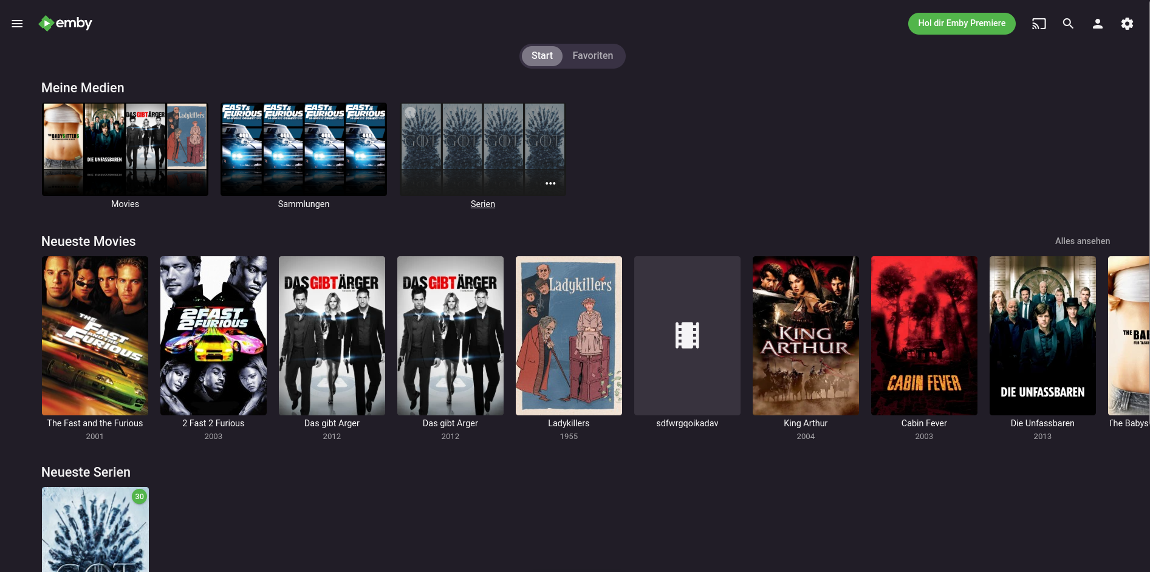Screen dimensions: 1150x572
Task: Click the Hol dir Emby Premiere button
Action: coord(962,24)
